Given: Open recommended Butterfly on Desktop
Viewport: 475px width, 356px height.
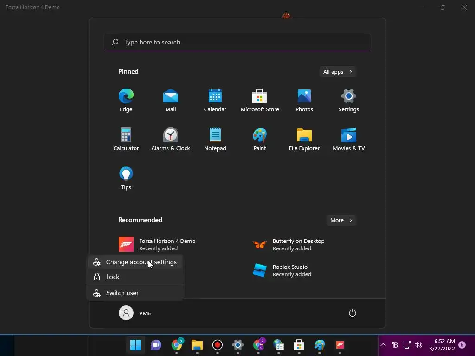Looking at the screenshot, I should pyautogui.click(x=288, y=245).
